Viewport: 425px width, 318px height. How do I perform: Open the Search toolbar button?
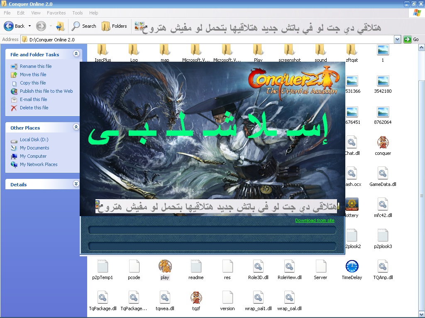(x=84, y=26)
